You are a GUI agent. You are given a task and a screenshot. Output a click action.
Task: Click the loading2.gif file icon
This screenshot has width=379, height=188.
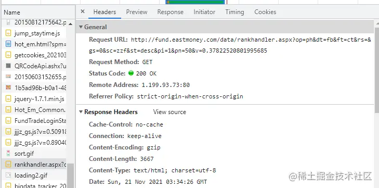8,175
